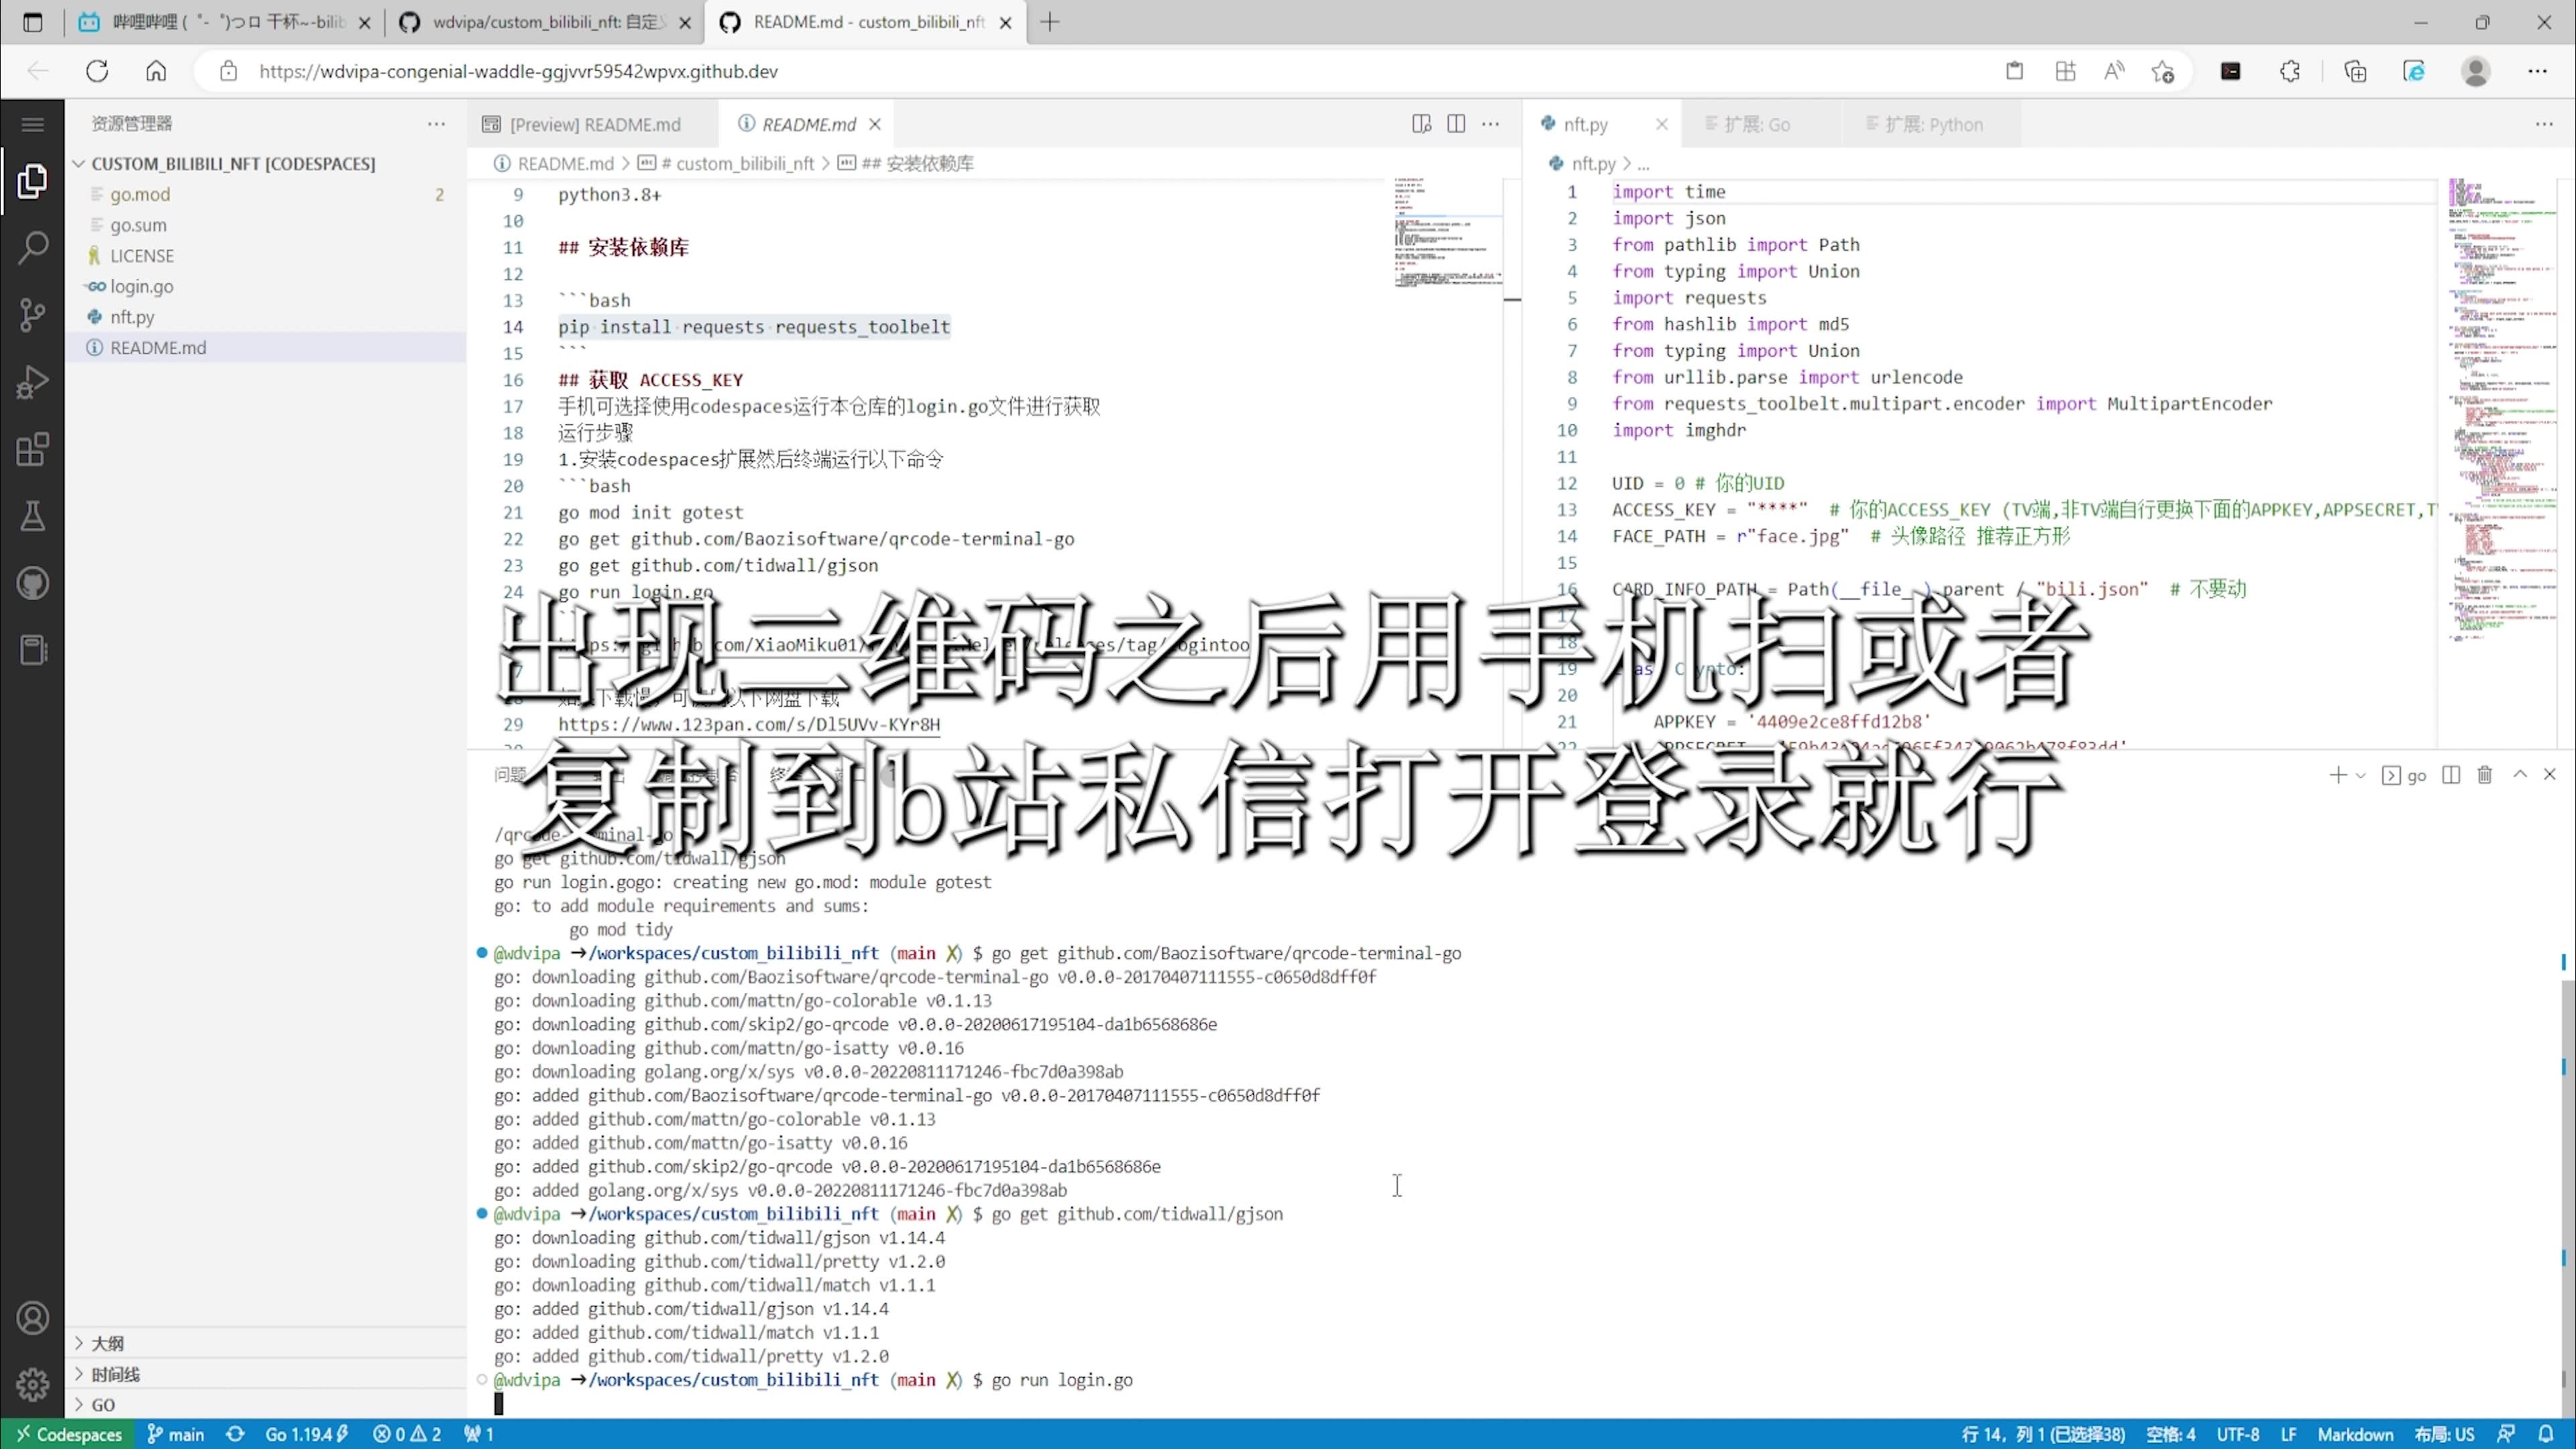Switch to the nft.py editor tab

[x=1585, y=124]
